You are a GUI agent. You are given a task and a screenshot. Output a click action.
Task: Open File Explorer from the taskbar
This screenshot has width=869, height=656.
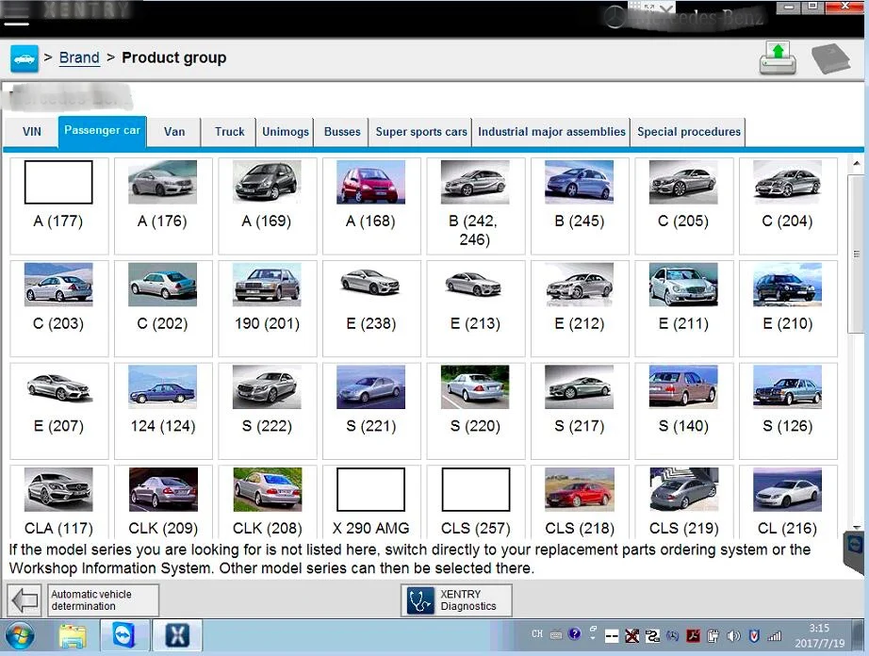[73, 637]
